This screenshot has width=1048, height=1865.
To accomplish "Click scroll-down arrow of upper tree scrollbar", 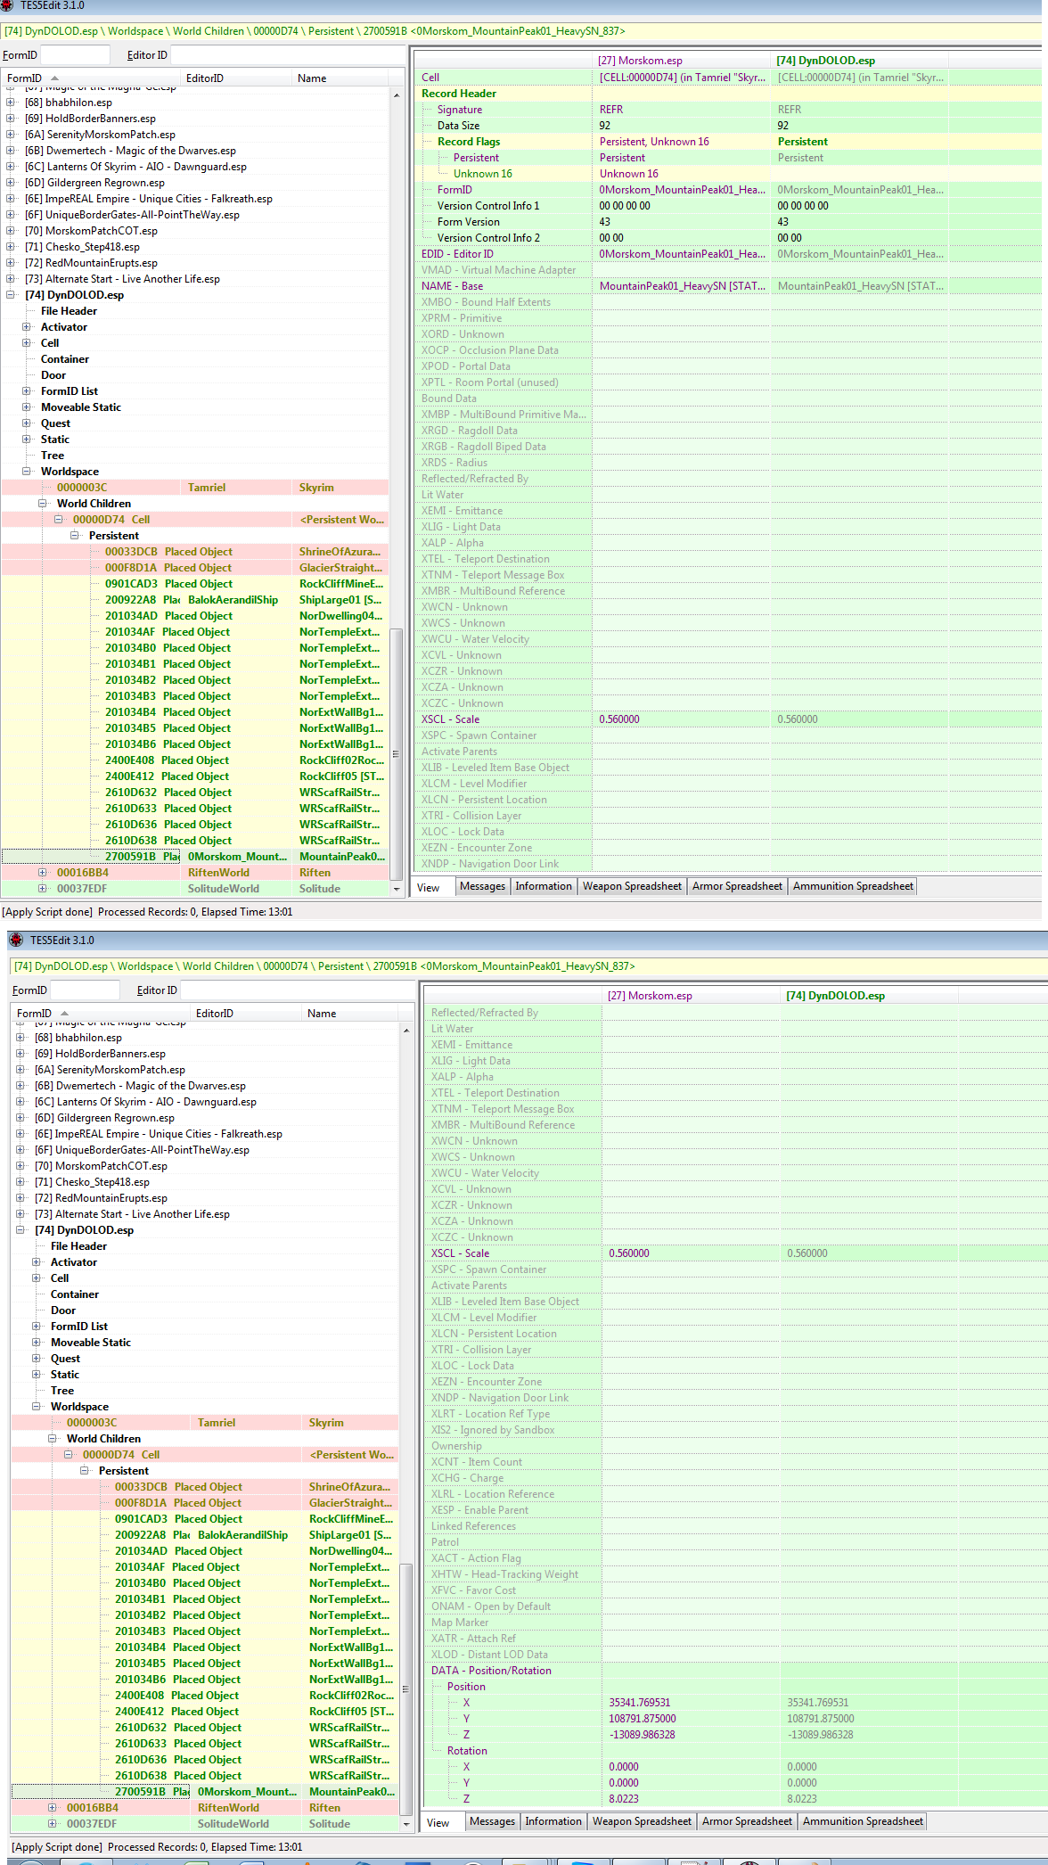I will click(x=397, y=889).
